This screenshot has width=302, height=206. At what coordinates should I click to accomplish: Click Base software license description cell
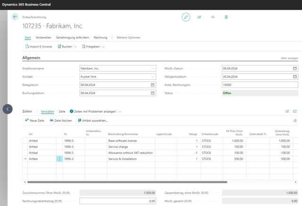pos(131,141)
